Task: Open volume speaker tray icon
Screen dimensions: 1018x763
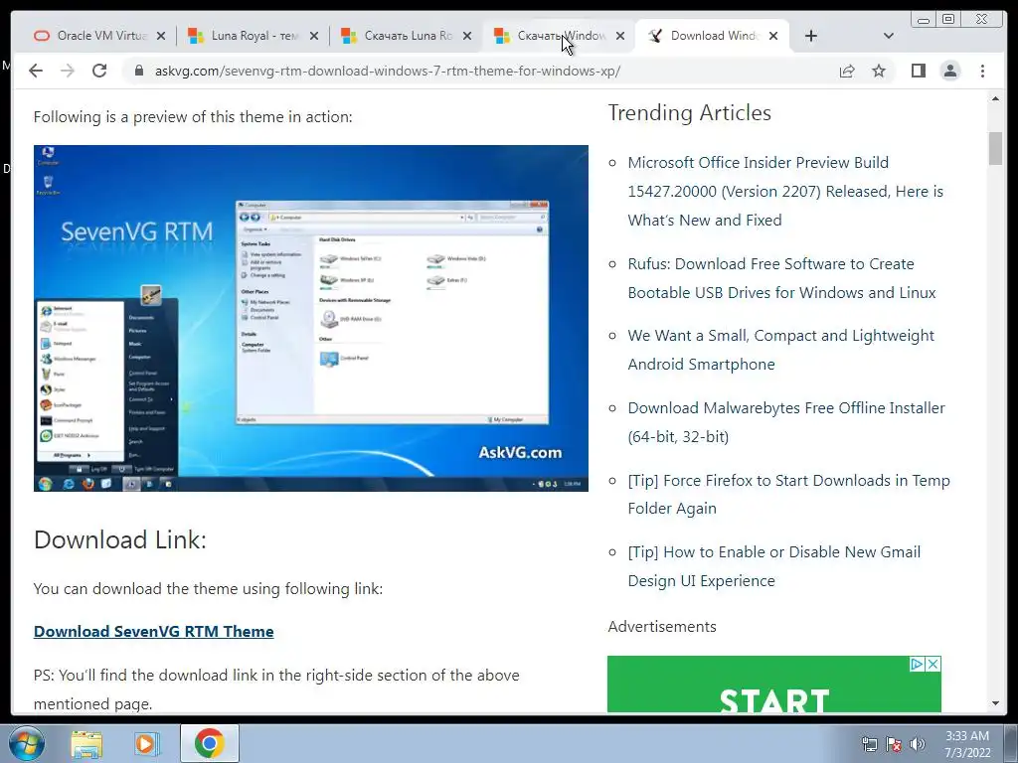Action: pos(918,743)
